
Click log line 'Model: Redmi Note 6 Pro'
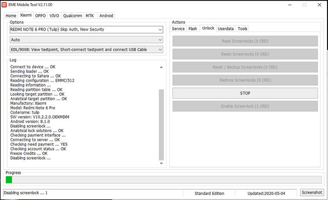[33, 108]
